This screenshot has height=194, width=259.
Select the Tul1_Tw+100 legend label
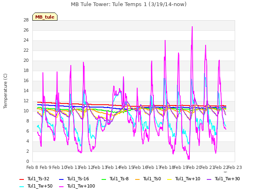[81, 186]
